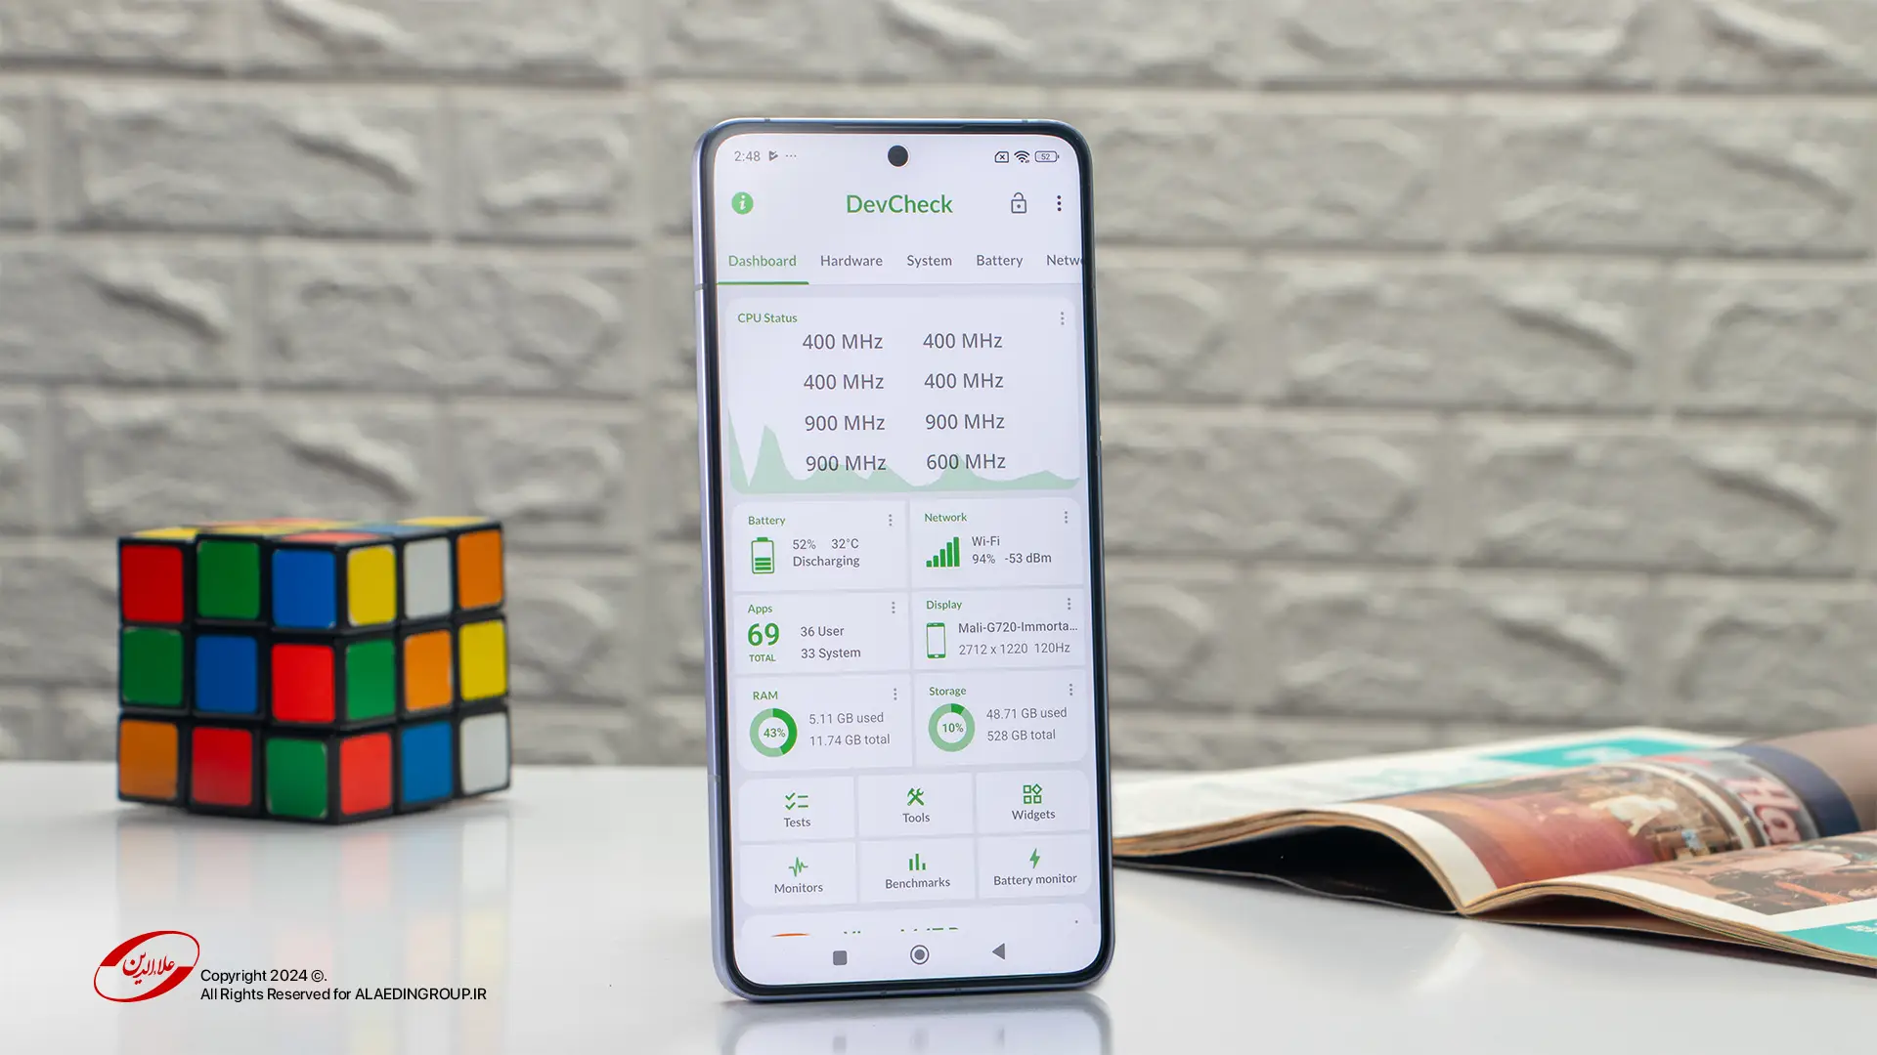
Task: Tap the DevCheck info icon
Action: click(x=744, y=203)
